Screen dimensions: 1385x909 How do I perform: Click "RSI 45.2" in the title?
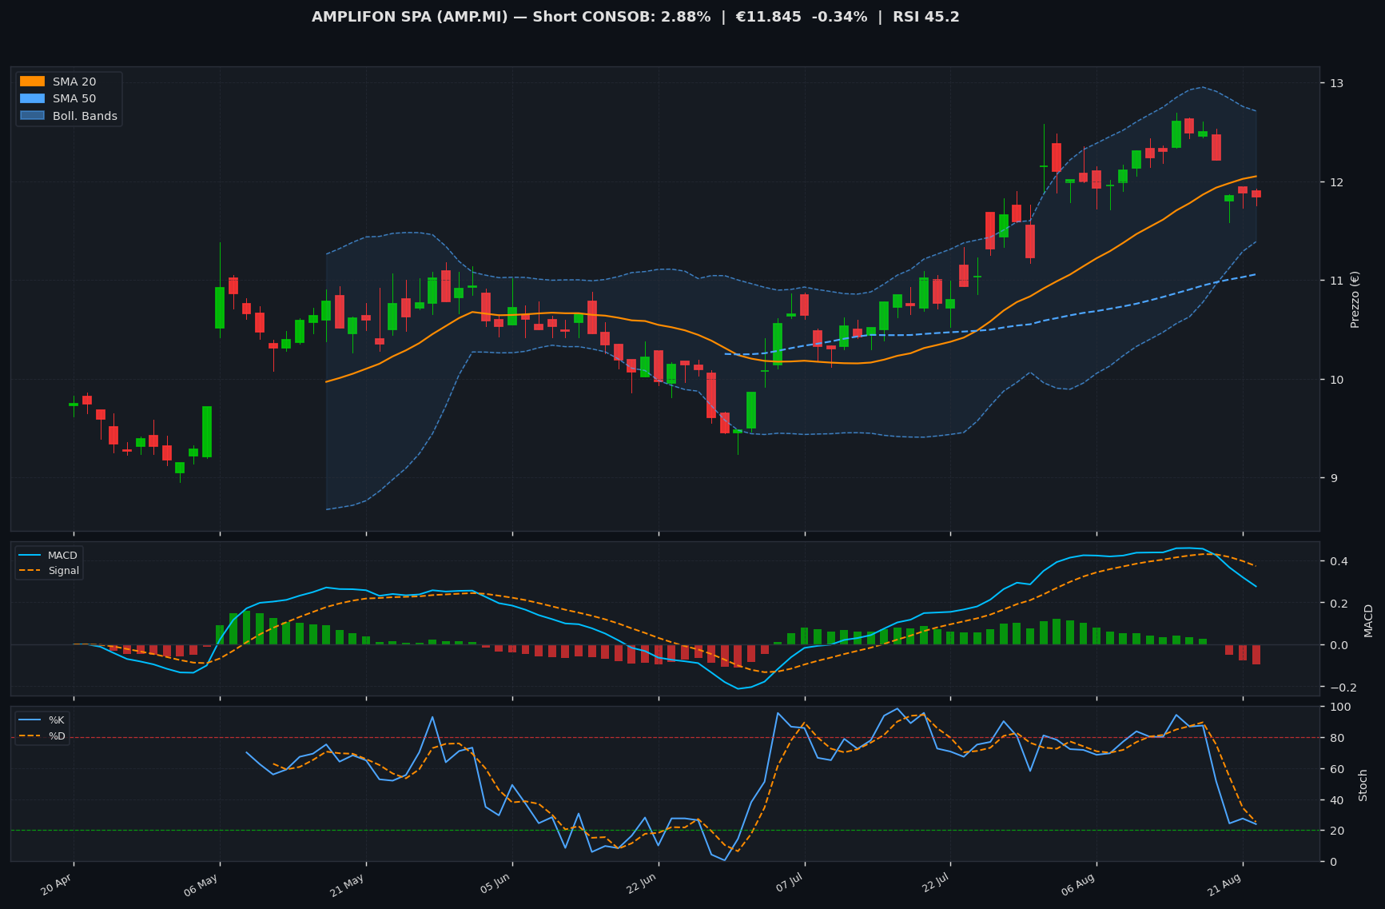927,17
